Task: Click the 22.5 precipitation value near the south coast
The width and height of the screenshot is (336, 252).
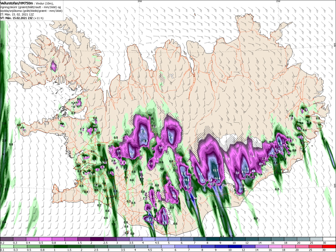Action: pyautogui.click(x=150, y=220)
